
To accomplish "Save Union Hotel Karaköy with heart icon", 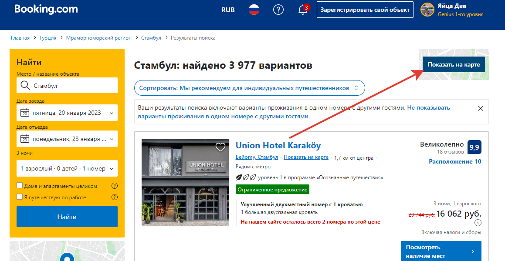I will coord(220,147).
